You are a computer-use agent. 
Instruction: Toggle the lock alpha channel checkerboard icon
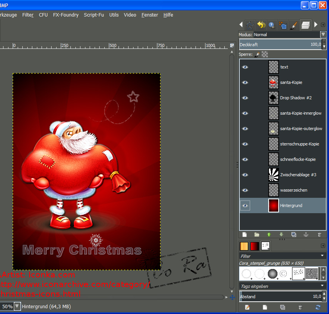click(x=265, y=55)
